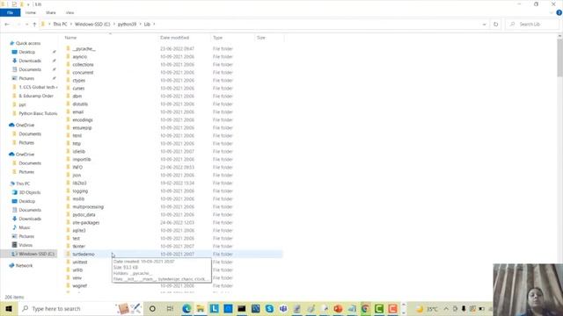Open Quick Access Toolbar customize dropdown
The width and height of the screenshot is (563, 316).
coord(28,4)
